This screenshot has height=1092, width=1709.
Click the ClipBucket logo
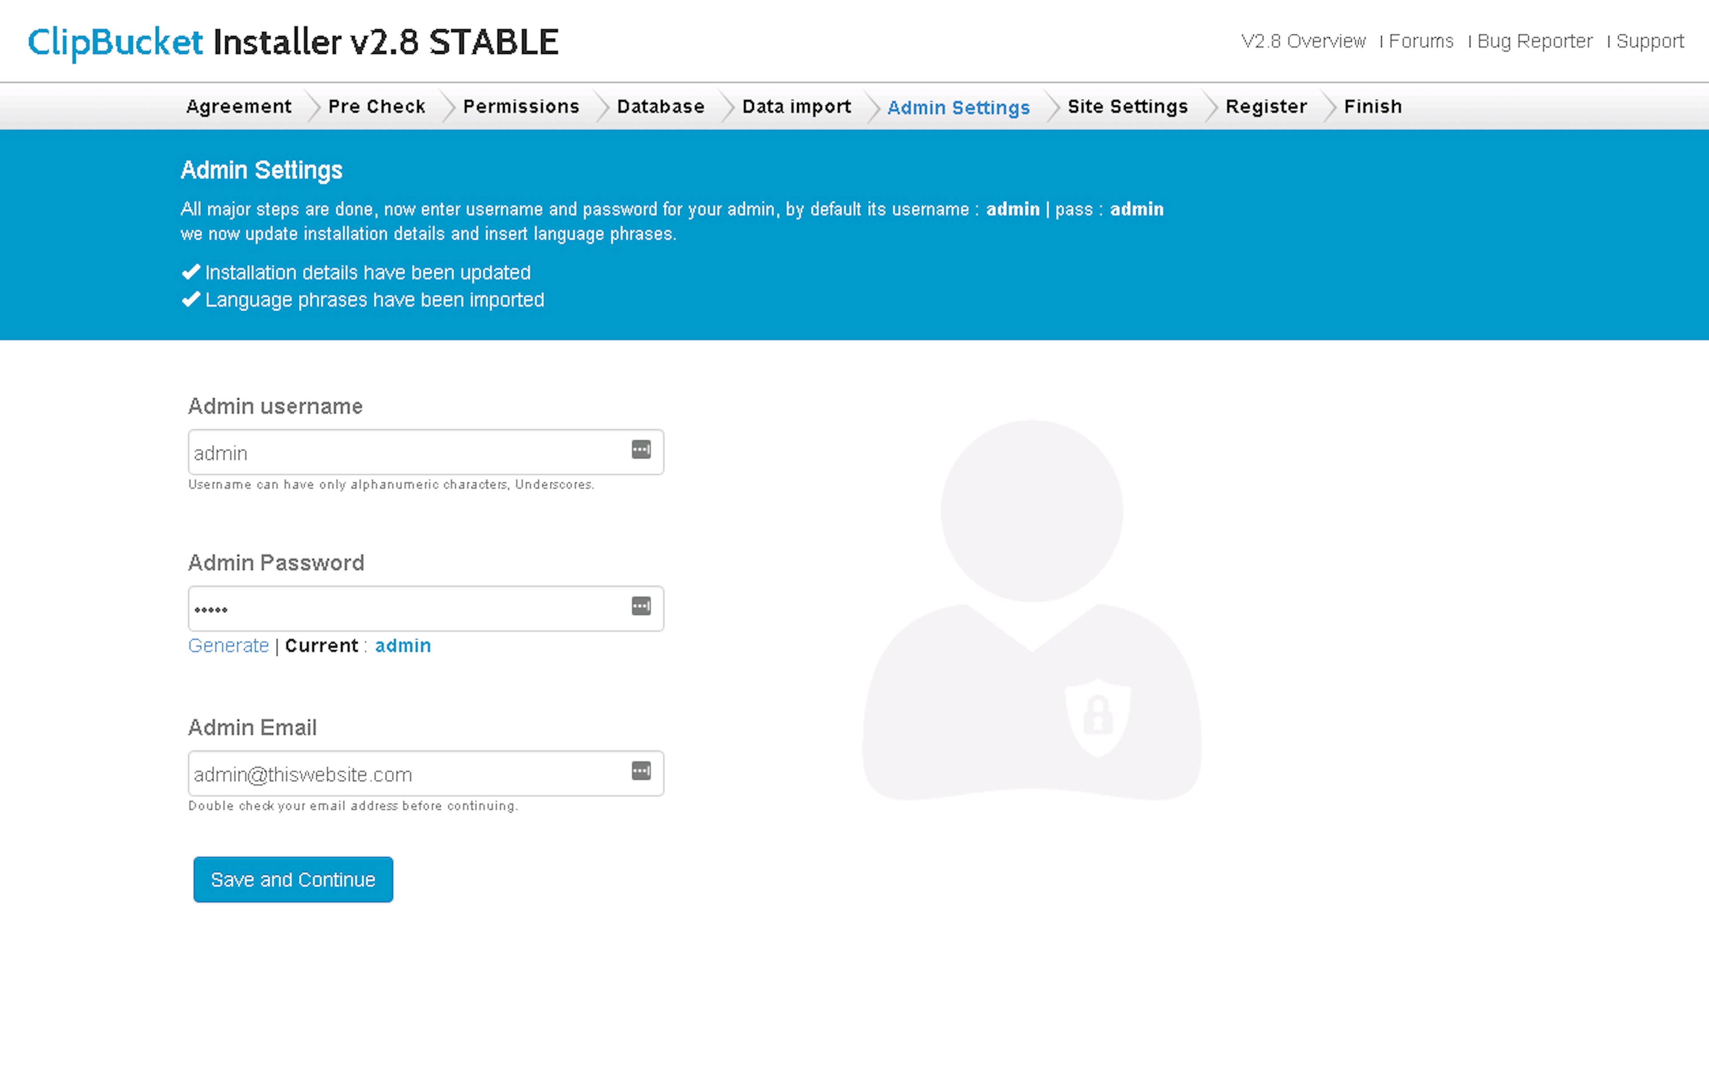(x=116, y=42)
